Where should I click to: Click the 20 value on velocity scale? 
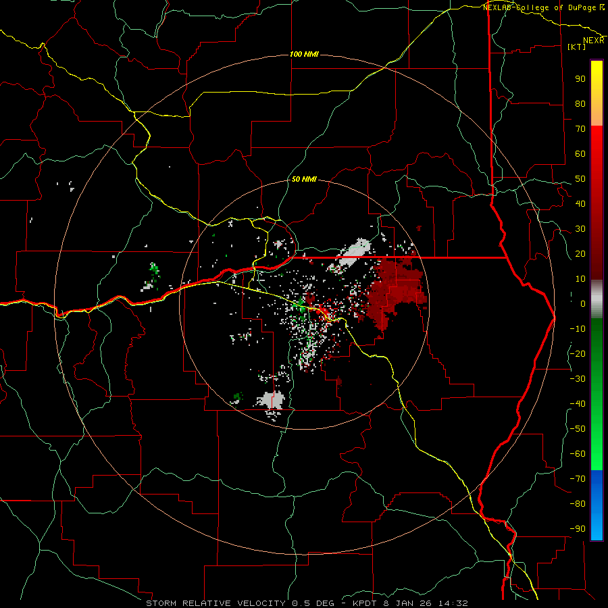[580, 253]
